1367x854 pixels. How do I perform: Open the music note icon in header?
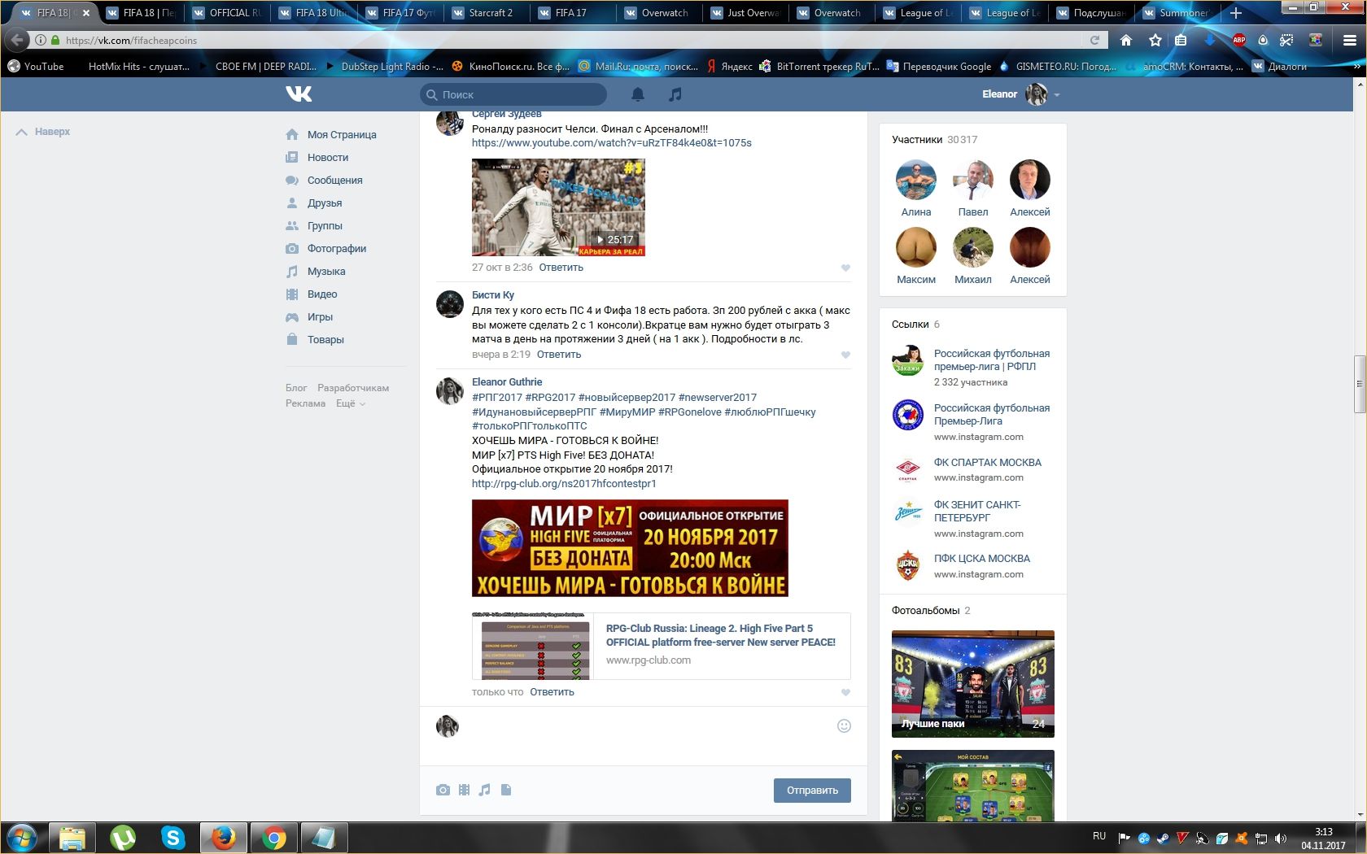(675, 94)
